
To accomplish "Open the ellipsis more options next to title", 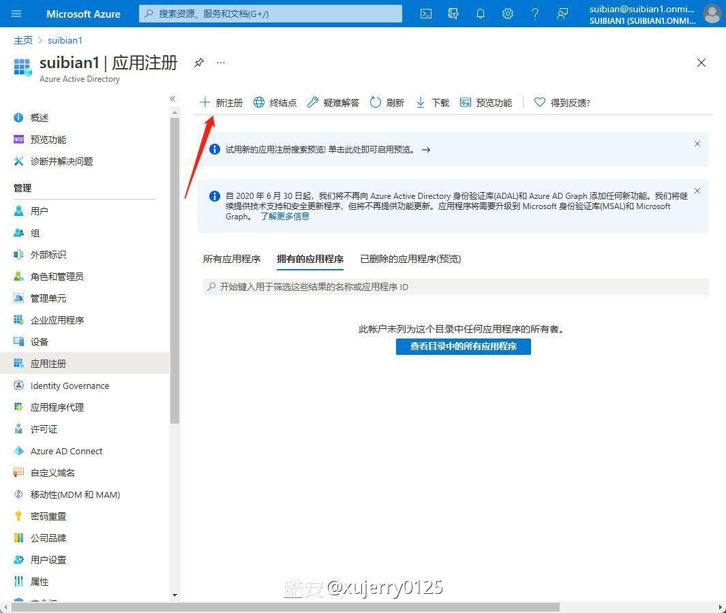I will (x=221, y=63).
